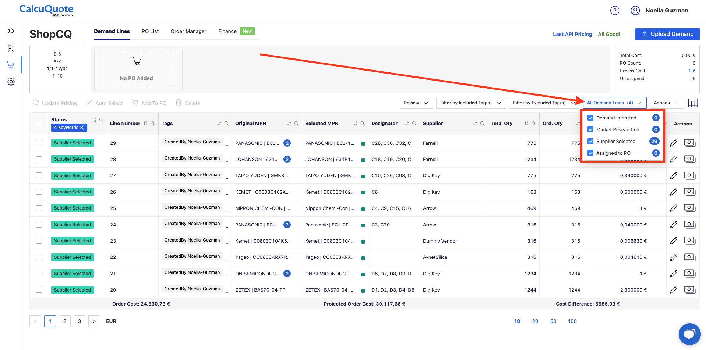Screen dimensions: 706x350
Task: Open pricing icon for line 26
Action: 689,192
